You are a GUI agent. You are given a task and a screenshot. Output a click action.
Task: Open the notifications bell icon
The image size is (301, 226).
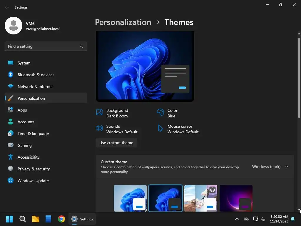293,219
